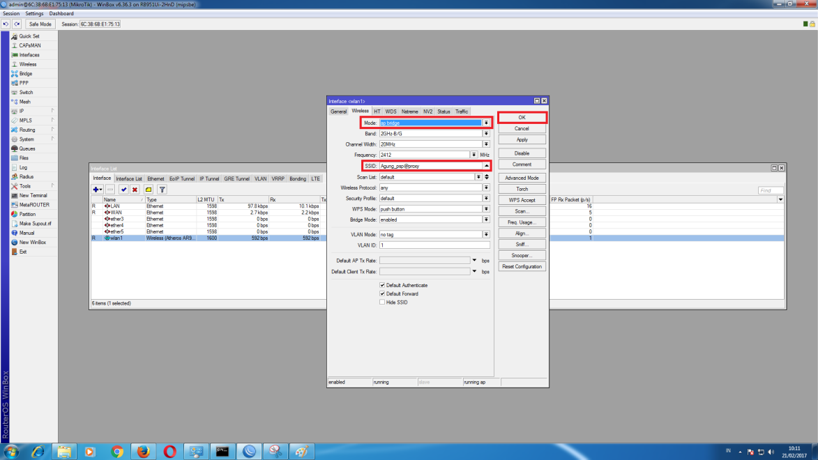Viewport: 818px width, 460px height.
Task: Open New Terminal from sidebar
Action: [x=33, y=196]
